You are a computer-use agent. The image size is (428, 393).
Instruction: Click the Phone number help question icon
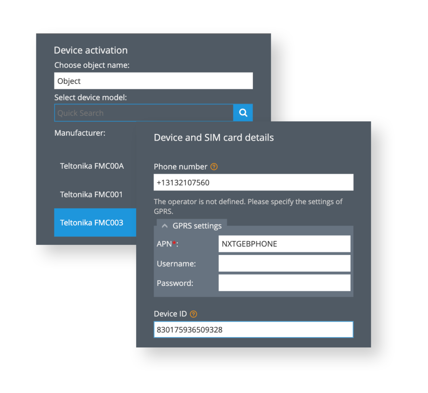(214, 167)
